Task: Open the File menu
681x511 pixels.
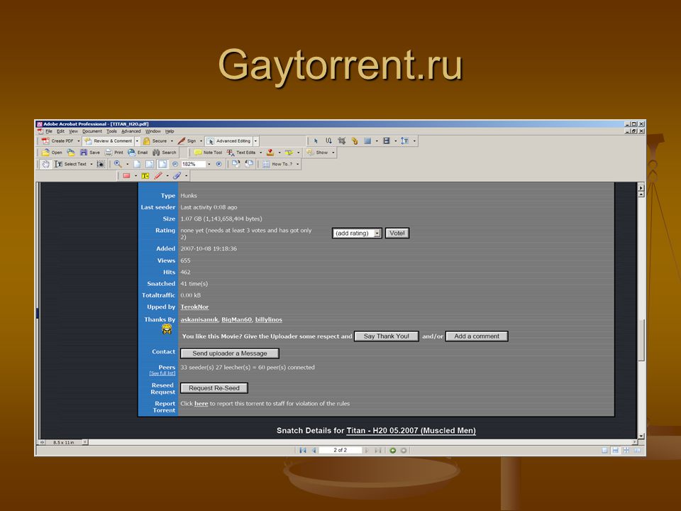Action: [49, 131]
